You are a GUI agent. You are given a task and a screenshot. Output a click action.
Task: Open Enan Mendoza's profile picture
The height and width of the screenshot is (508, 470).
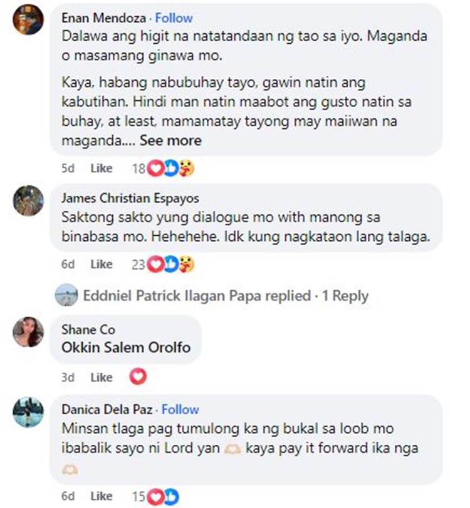28,19
